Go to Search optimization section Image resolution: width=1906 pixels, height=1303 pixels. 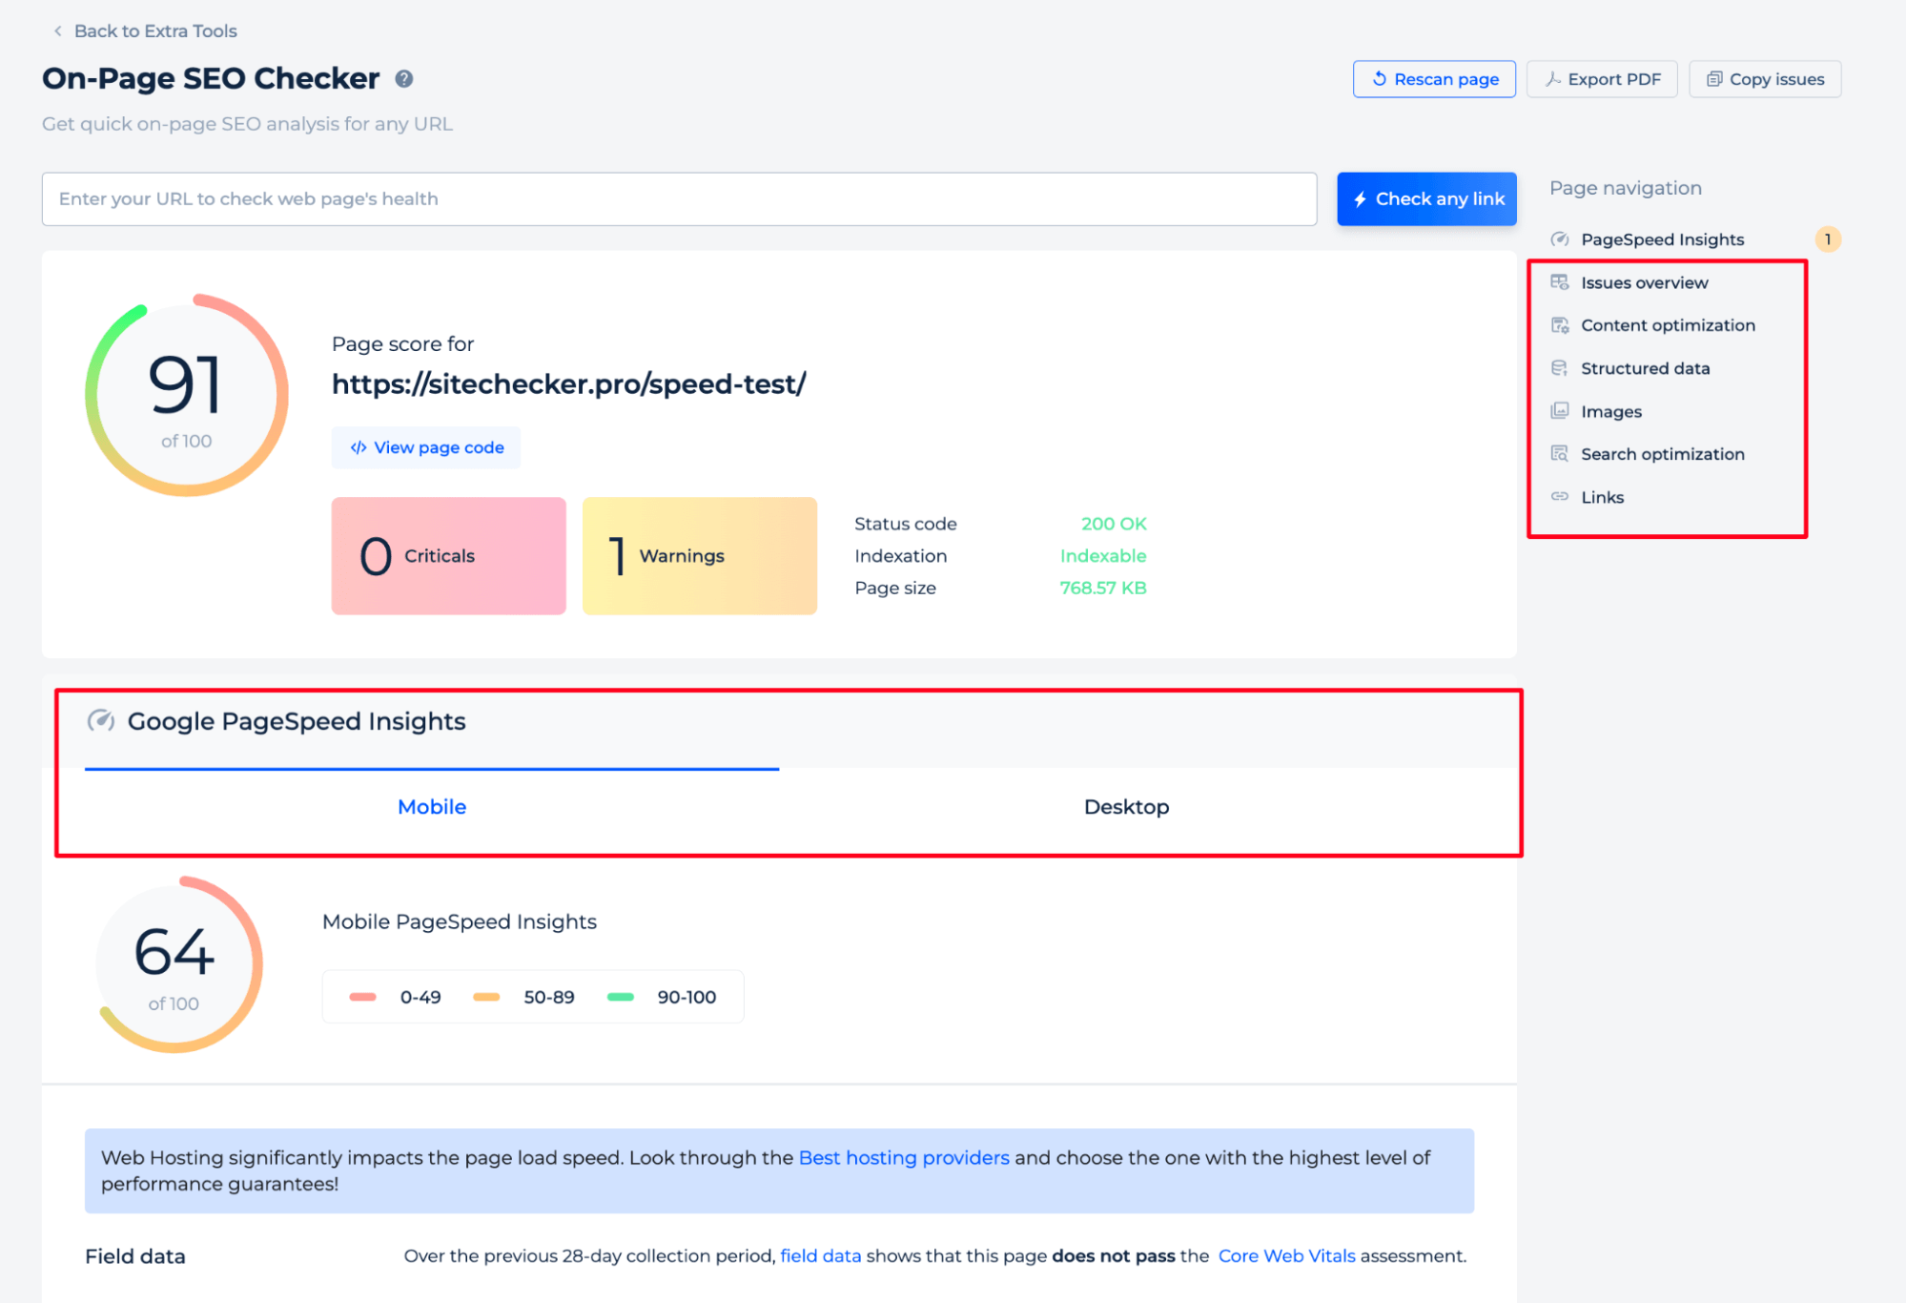pos(1662,454)
